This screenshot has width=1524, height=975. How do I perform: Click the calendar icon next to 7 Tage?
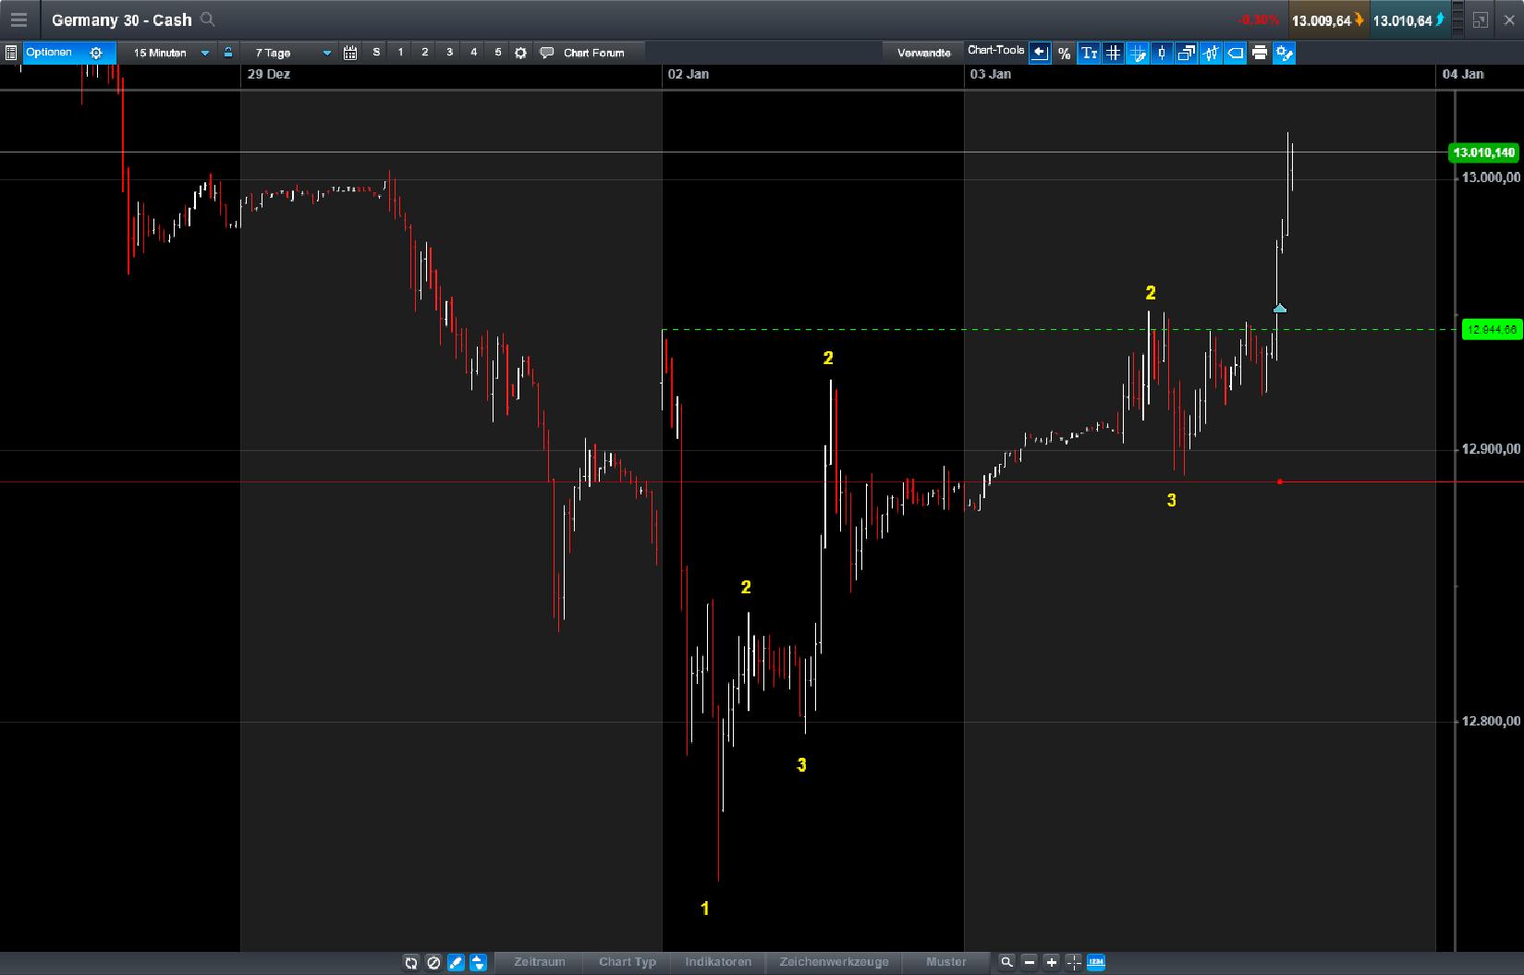point(349,53)
